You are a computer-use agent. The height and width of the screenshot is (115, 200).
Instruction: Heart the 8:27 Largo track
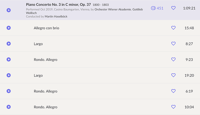pyautogui.click(x=173, y=44)
